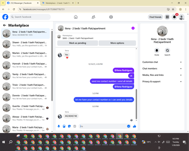
Task: Open Ilena conversation in chat list
Action: click(25, 33)
